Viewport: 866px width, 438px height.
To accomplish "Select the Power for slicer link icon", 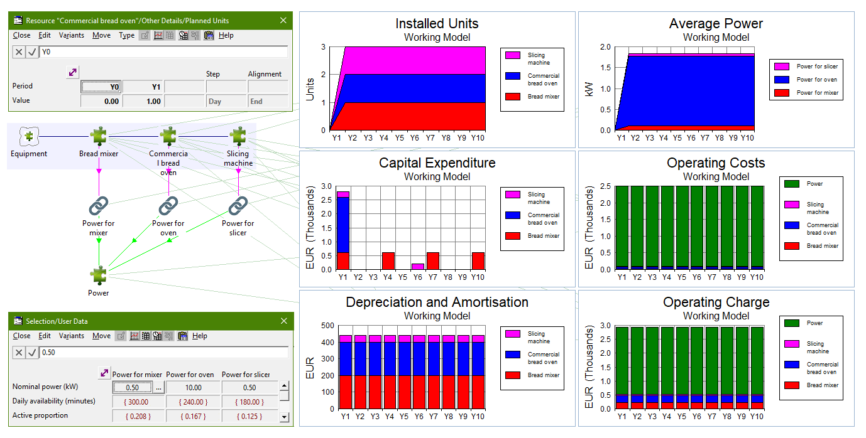I will click(238, 205).
